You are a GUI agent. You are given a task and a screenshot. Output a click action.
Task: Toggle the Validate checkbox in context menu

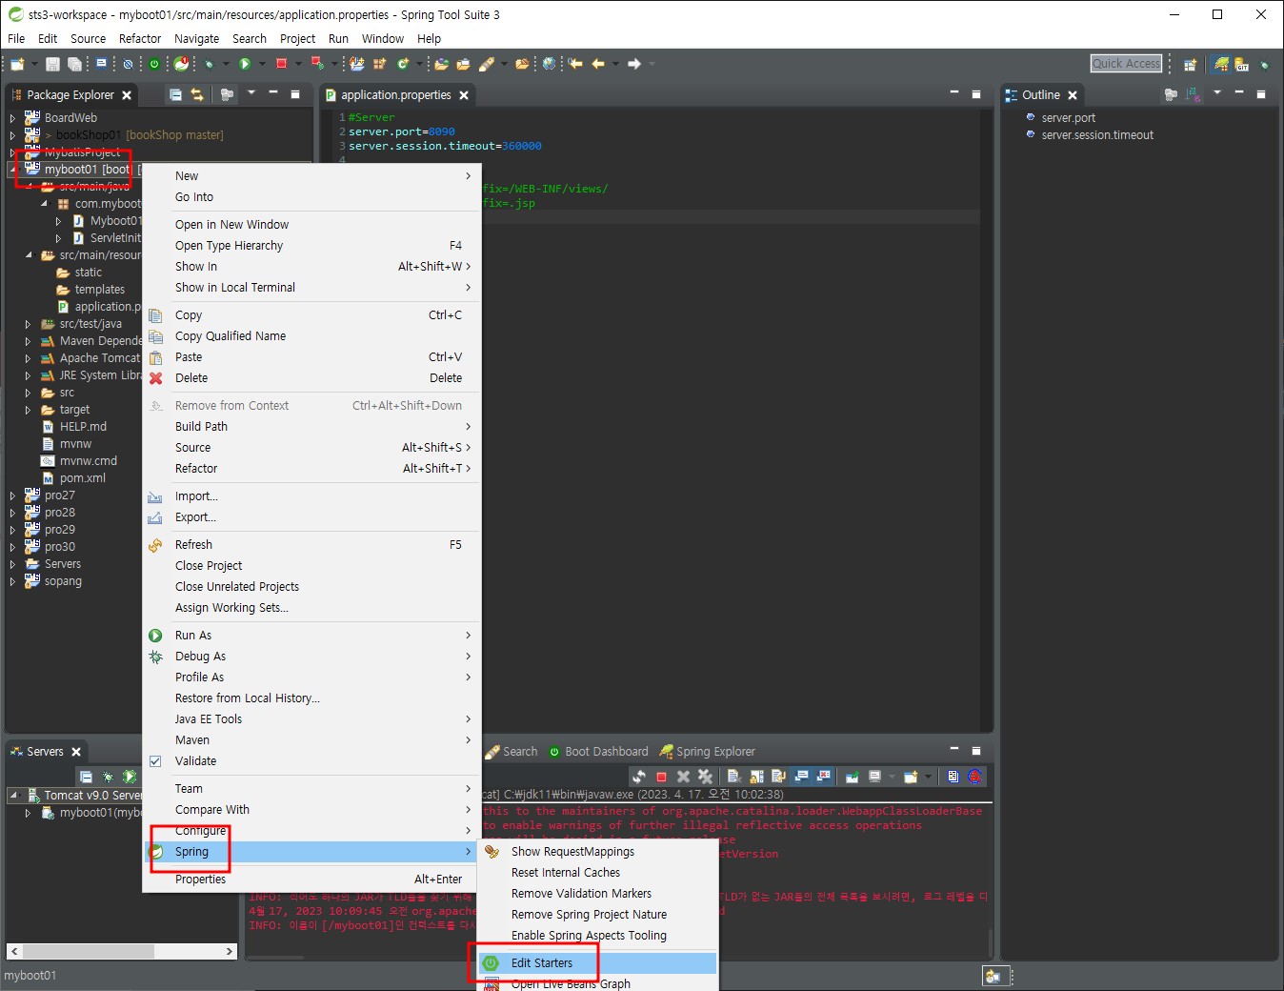pos(155,761)
